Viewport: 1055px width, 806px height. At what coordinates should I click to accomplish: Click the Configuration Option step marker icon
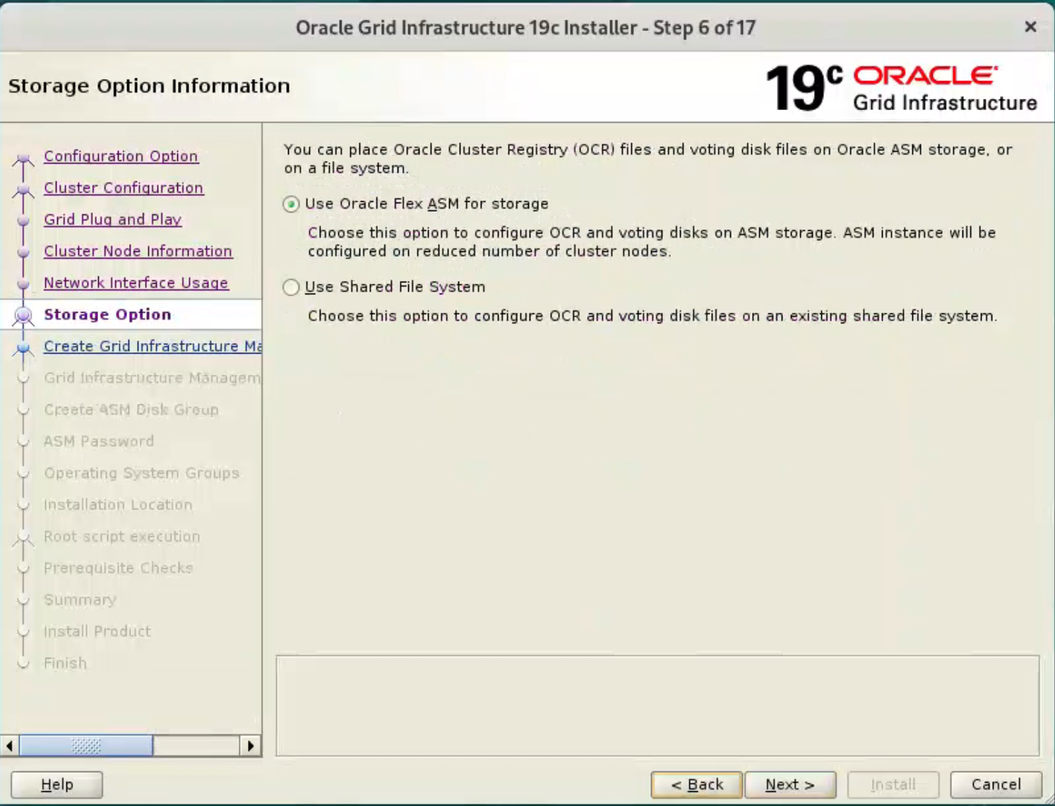23,158
